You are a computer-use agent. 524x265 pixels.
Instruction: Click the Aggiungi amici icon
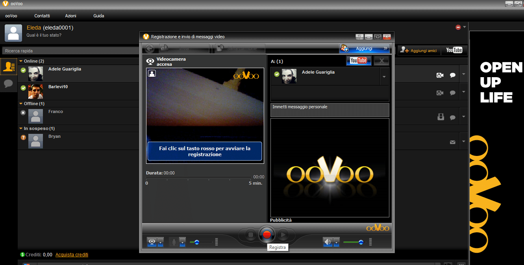(x=405, y=50)
